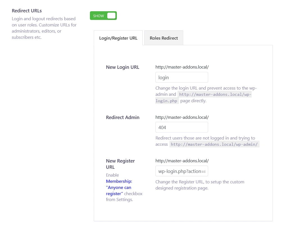Click the '404' value in Redirect Admin

click(x=162, y=127)
